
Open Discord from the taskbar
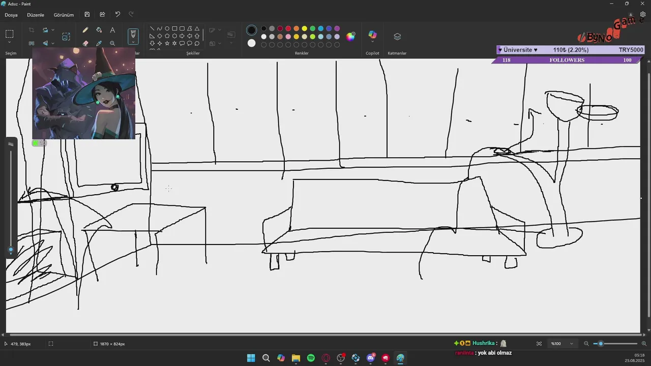tap(371, 358)
